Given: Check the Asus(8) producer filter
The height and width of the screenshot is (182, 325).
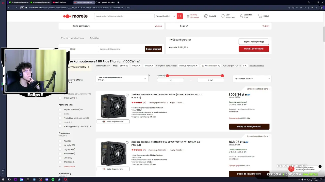Looking at the screenshot, I should coord(60,141).
